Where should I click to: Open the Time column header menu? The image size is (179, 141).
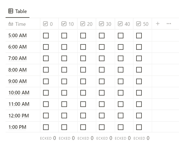[x=23, y=24]
